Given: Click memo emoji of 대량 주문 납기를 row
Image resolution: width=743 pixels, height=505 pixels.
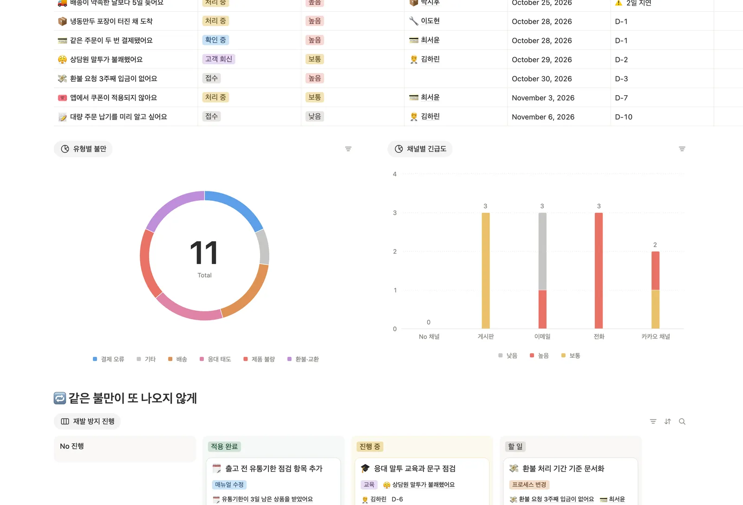Looking at the screenshot, I should click(x=62, y=117).
